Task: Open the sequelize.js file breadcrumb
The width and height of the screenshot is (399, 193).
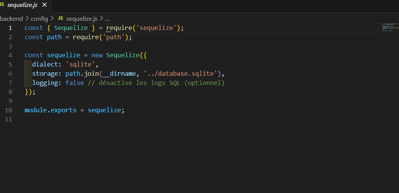Action: pos(82,18)
